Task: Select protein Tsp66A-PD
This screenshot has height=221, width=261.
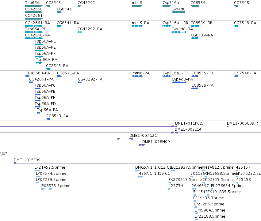Action: tap(37, 107)
